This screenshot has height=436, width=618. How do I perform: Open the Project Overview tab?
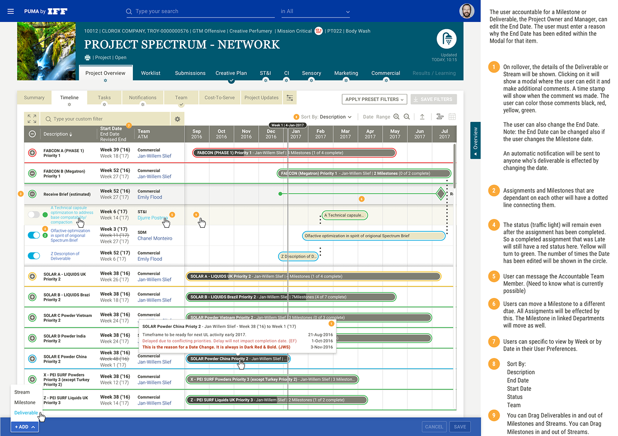click(106, 73)
